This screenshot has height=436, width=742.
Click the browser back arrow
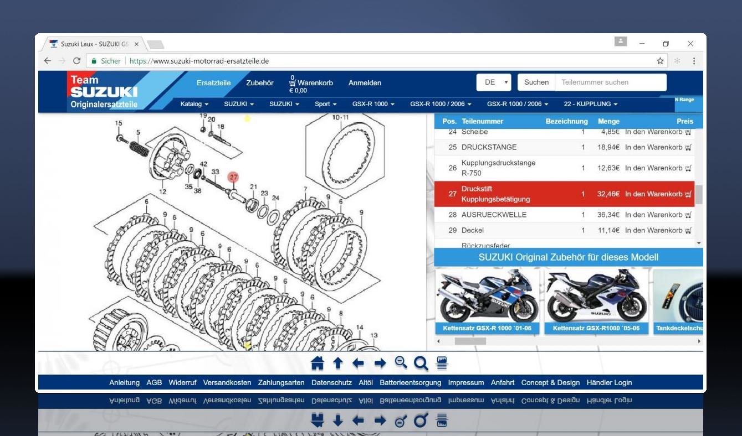click(x=48, y=61)
